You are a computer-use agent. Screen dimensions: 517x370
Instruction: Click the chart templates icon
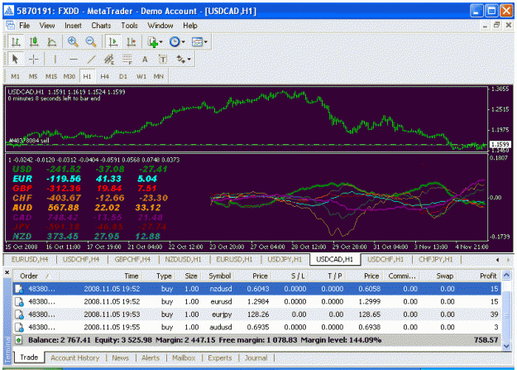[197, 42]
